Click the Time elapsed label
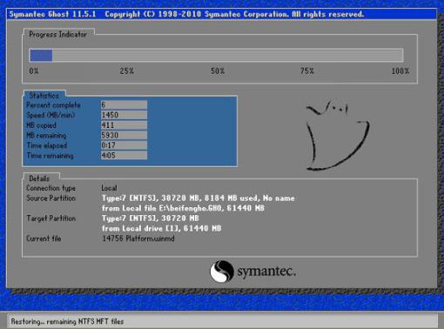 [x=47, y=145]
